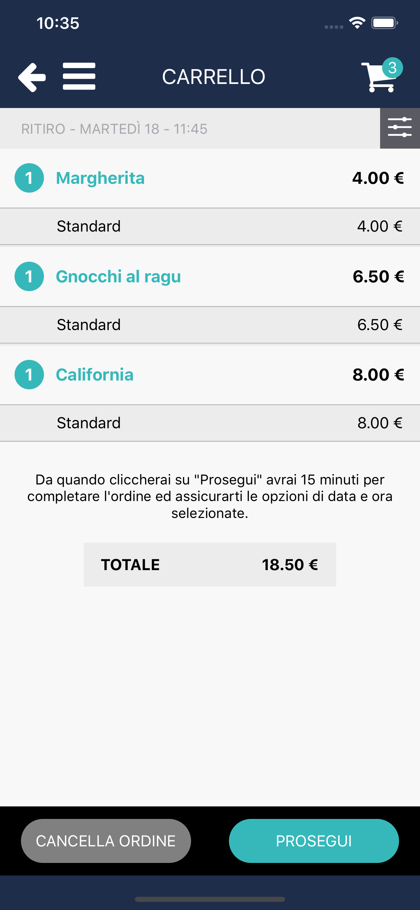Image resolution: width=420 pixels, height=910 pixels.
Task: Tap the pickup time bar Ritiro Martedì 18
Action: (114, 129)
